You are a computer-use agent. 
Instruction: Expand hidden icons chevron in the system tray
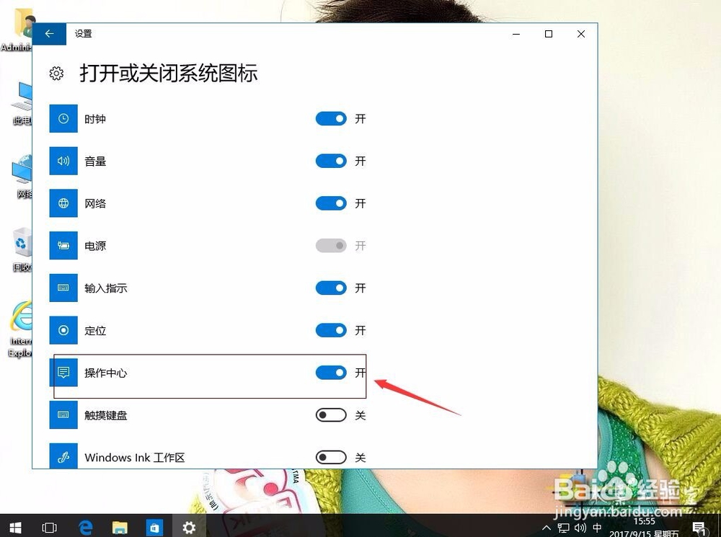tap(546, 527)
